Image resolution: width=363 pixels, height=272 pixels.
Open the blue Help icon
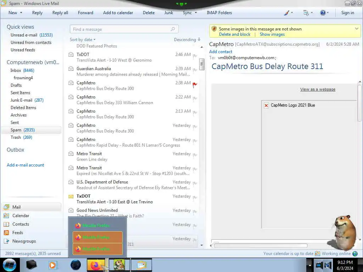323,13
